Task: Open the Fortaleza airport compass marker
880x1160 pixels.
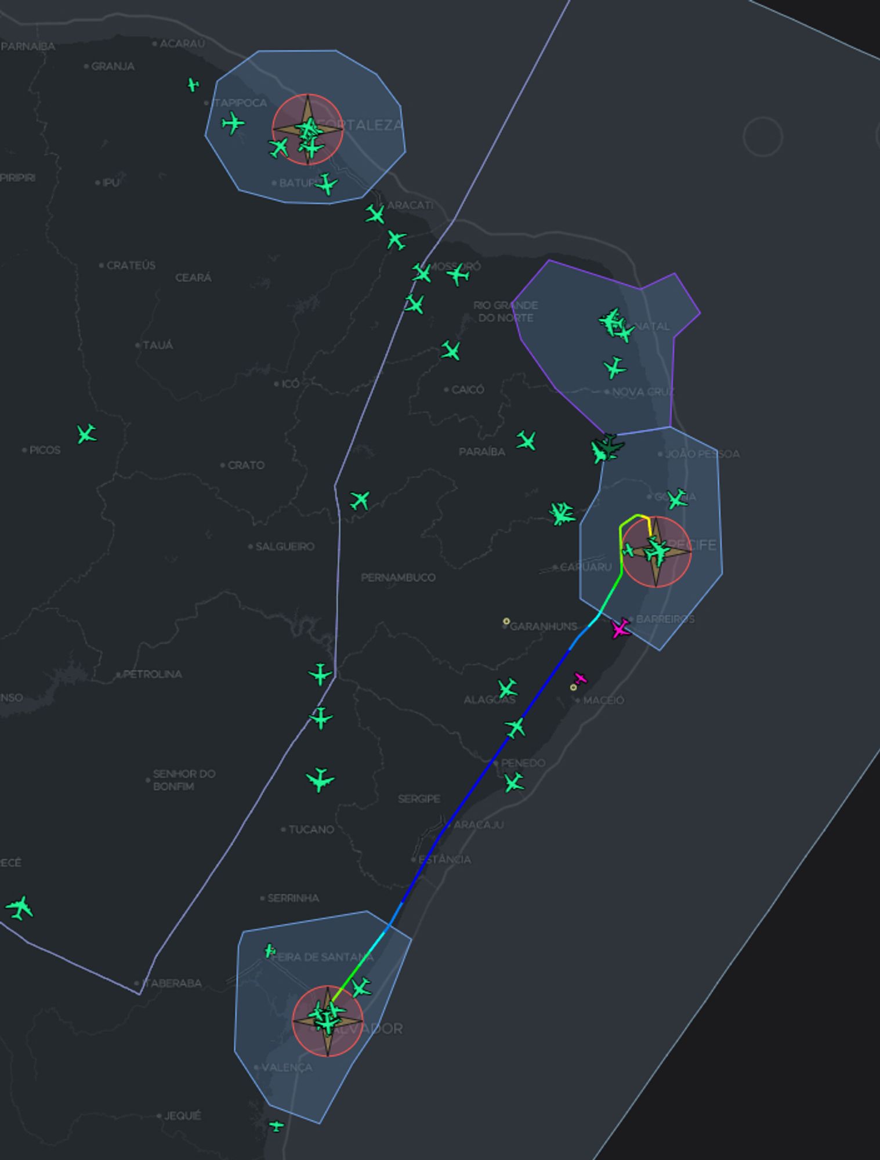Action: click(x=308, y=129)
